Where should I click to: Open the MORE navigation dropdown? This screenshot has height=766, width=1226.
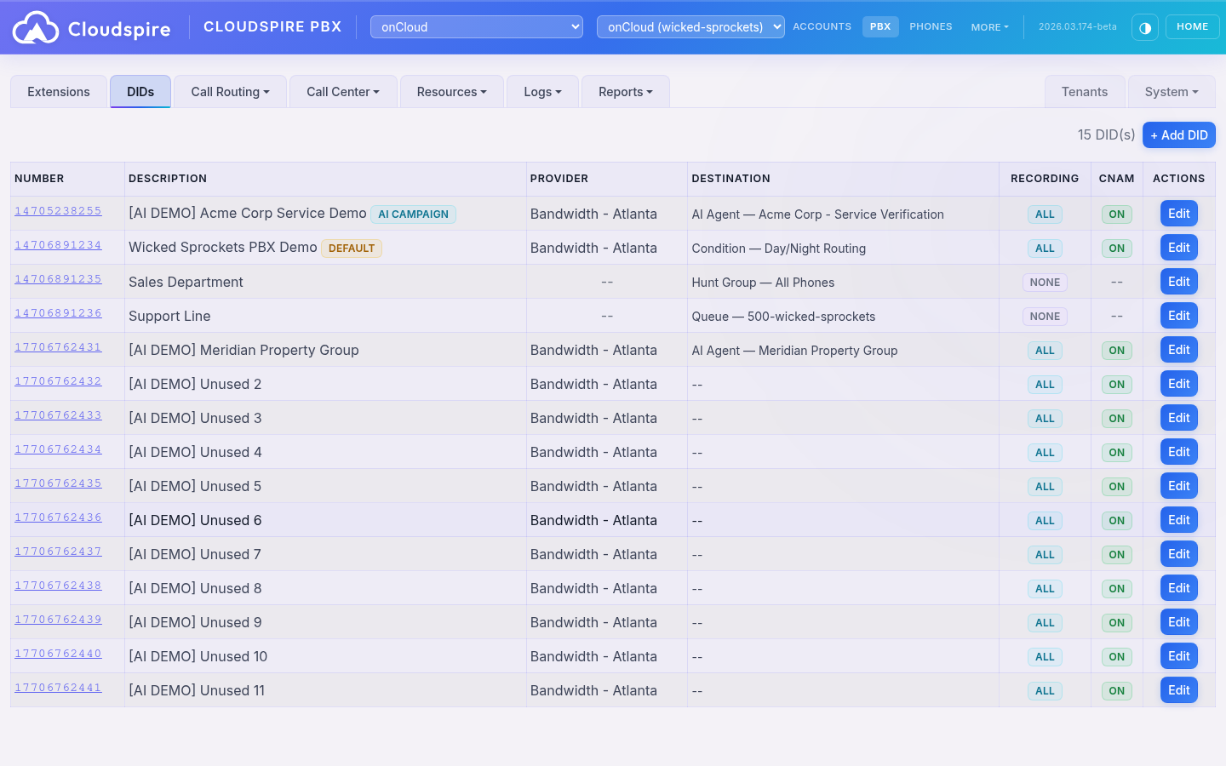[x=988, y=26]
